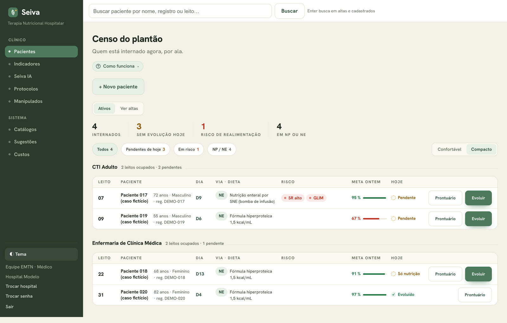The image size is (507, 323).
Task: Open Seiva IA in the sidebar
Action: tap(41, 76)
